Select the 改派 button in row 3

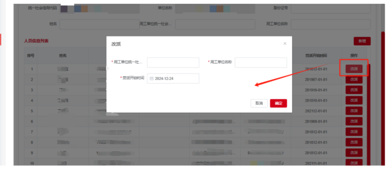354,90
